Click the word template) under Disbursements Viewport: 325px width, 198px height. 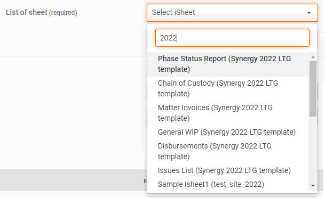click(x=173, y=156)
